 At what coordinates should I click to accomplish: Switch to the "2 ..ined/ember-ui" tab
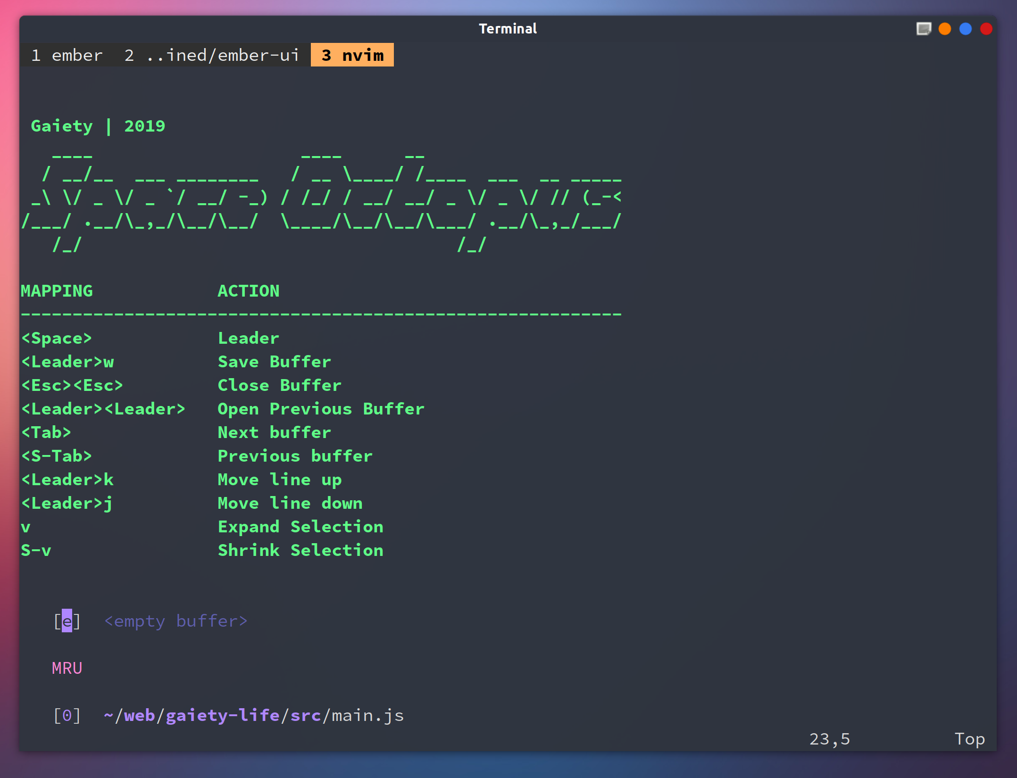[211, 55]
